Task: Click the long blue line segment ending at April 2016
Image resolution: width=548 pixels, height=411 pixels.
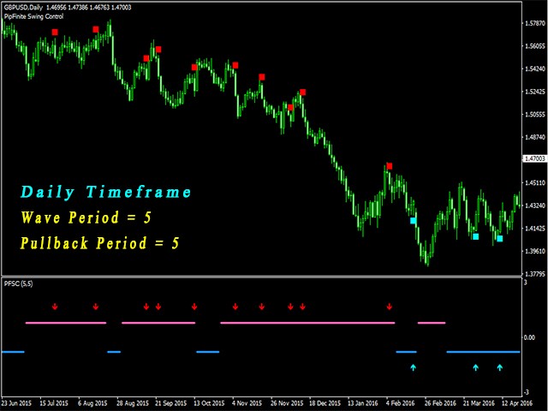Action: point(483,352)
